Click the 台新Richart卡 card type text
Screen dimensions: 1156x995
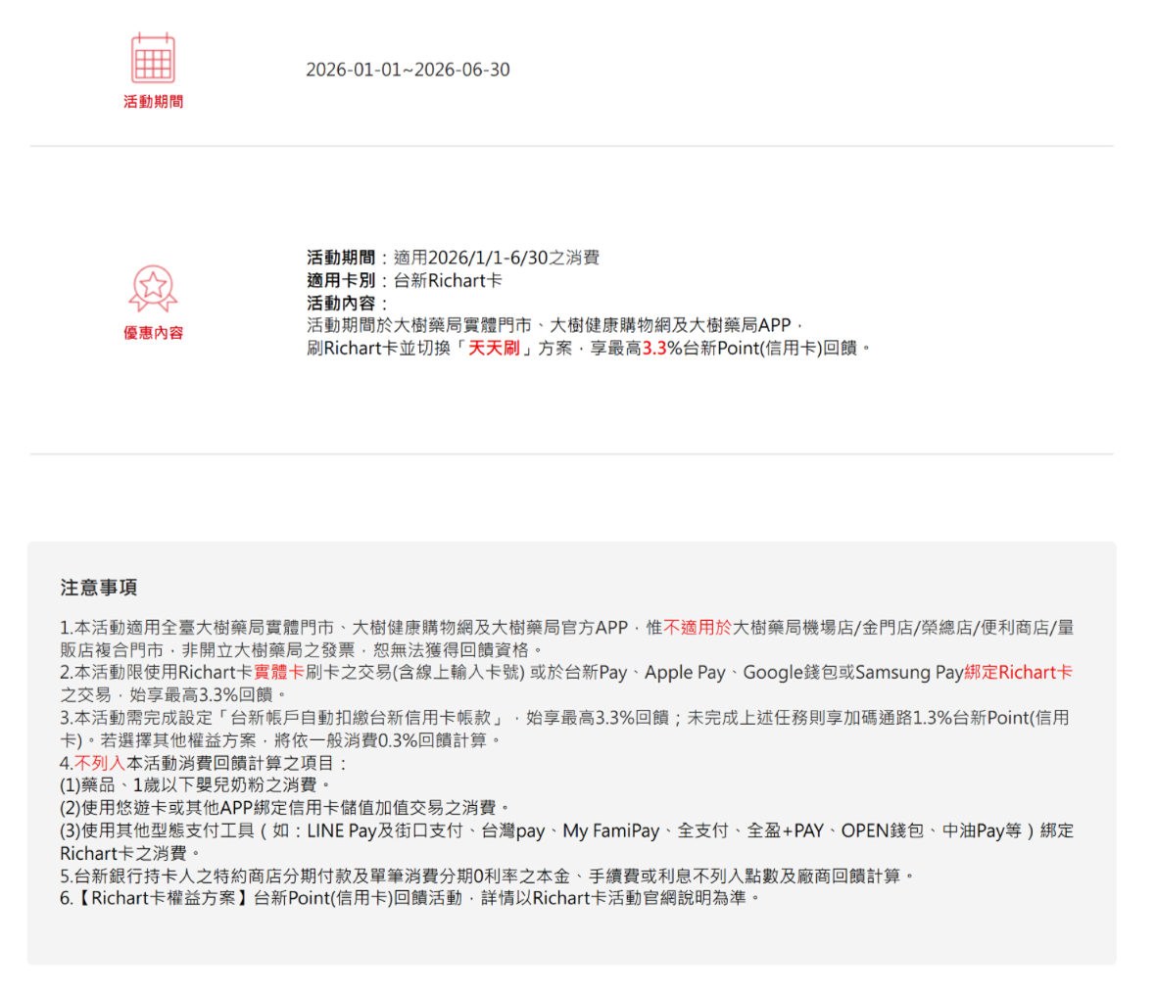tap(448, 281)
